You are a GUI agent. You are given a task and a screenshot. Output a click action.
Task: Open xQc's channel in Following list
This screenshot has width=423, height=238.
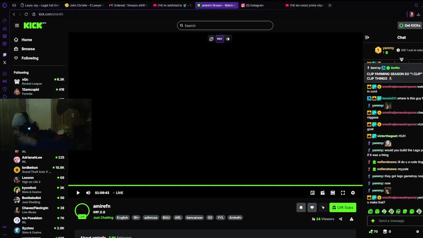pyautogui.click(x=39, y=81)
